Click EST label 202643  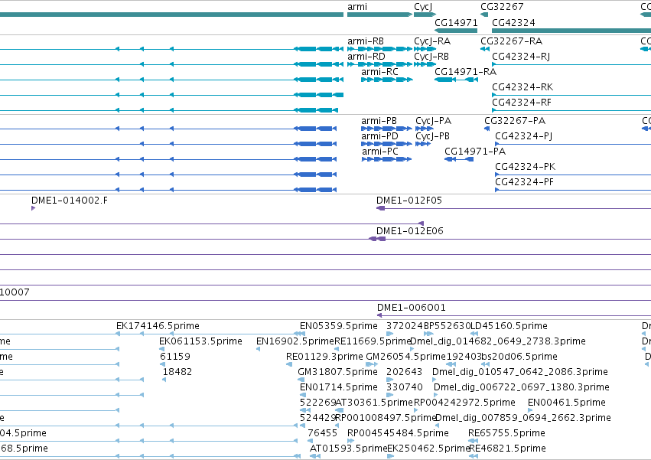tap(404, 372)
